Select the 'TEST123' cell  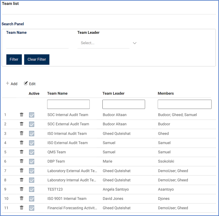point(55,189)
